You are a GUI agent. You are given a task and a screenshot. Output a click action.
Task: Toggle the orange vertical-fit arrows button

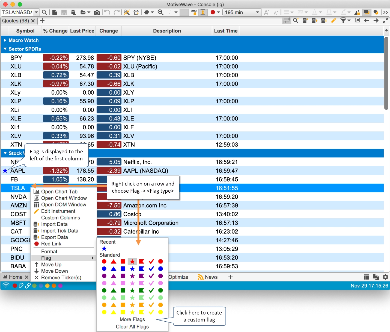pos(203,12)
